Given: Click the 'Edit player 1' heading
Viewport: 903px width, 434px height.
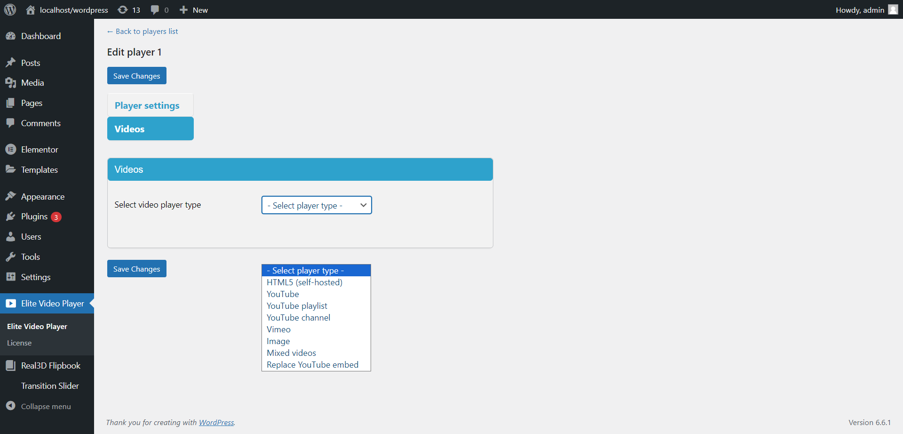Looking at the screenshot, I should click(135, 52).
